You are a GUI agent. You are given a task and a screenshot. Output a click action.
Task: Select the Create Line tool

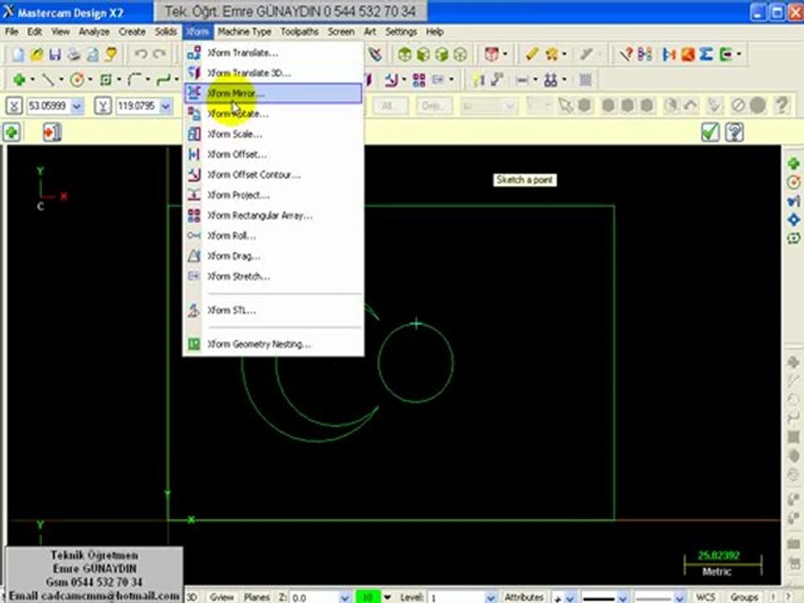click(x=48, y=80)
